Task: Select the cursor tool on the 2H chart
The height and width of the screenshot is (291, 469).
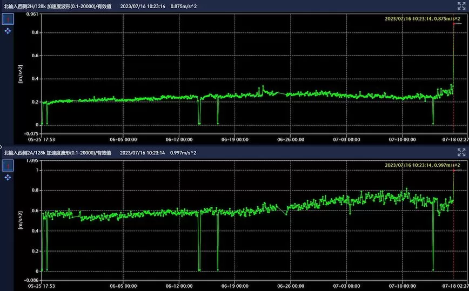Action: (x=8, y=19)
